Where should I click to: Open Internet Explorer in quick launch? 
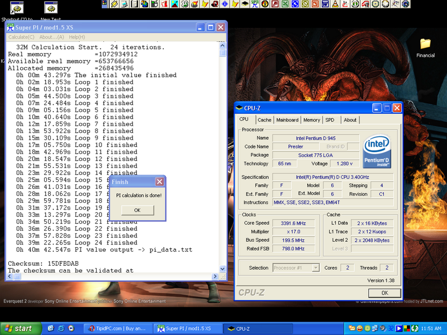[61, 328]
